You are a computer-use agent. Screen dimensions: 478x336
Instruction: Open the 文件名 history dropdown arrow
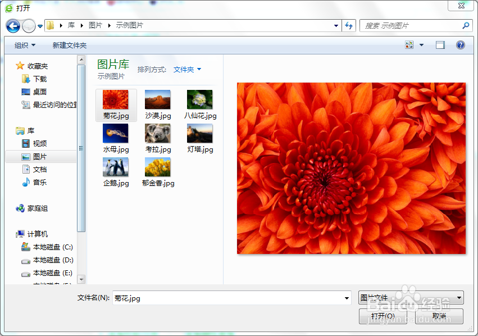point(347,298)
